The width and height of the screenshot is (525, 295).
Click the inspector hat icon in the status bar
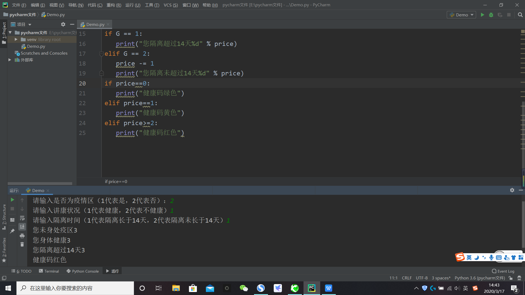click(x=519, y=278)
